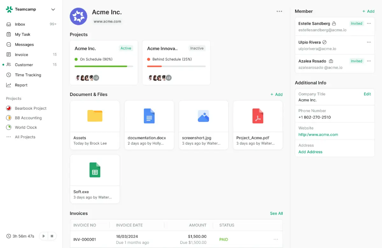
Task: Expand the Teamcamp workspace dropdown
Action: click(53, 10)
